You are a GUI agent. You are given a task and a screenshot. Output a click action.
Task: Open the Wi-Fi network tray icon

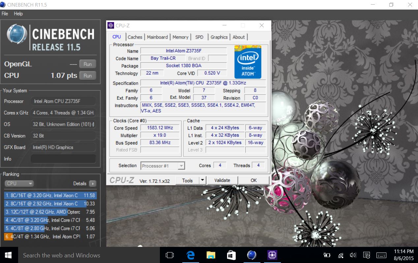[x=341, y=255]
